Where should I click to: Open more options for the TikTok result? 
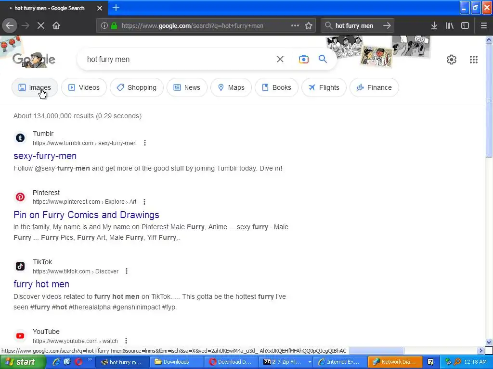[127, 271]
